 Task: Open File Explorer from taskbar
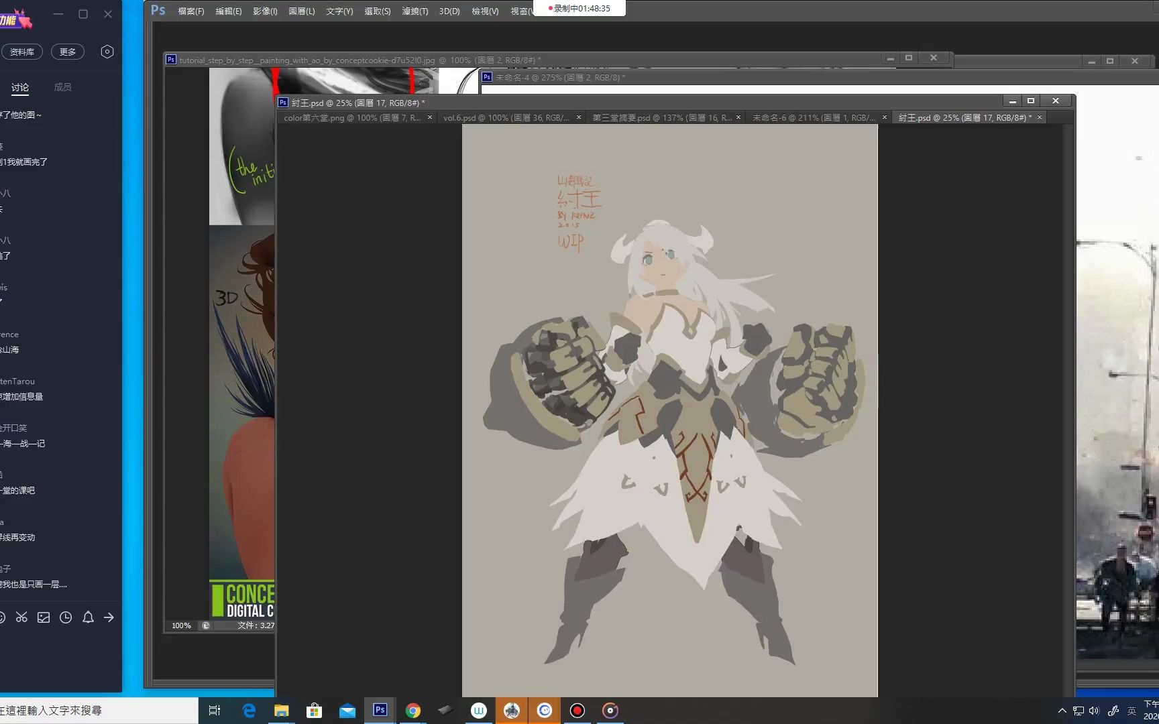click(281, 711)
